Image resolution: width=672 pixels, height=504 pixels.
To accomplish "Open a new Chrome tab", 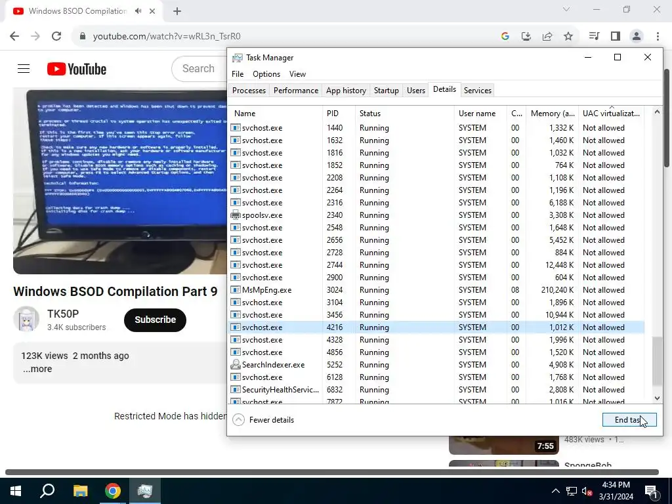I will (x=177, y=11).
